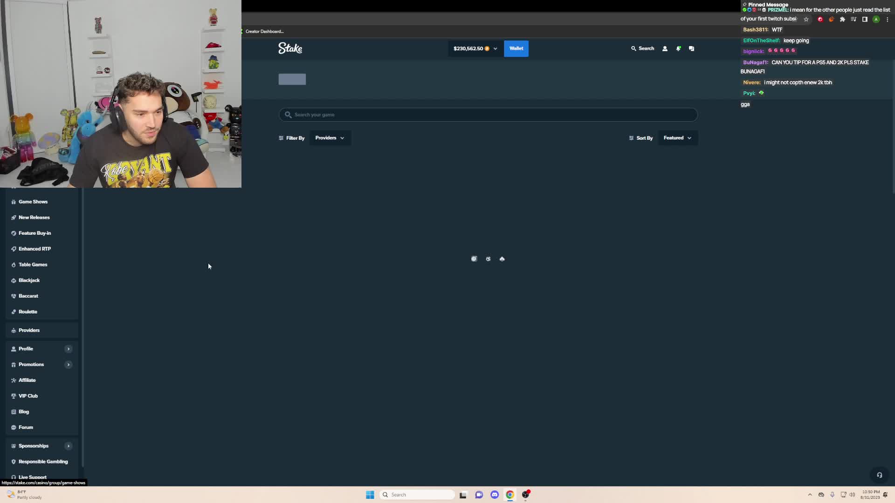Open Responsible Gambling in sidebar

point(43,461)
